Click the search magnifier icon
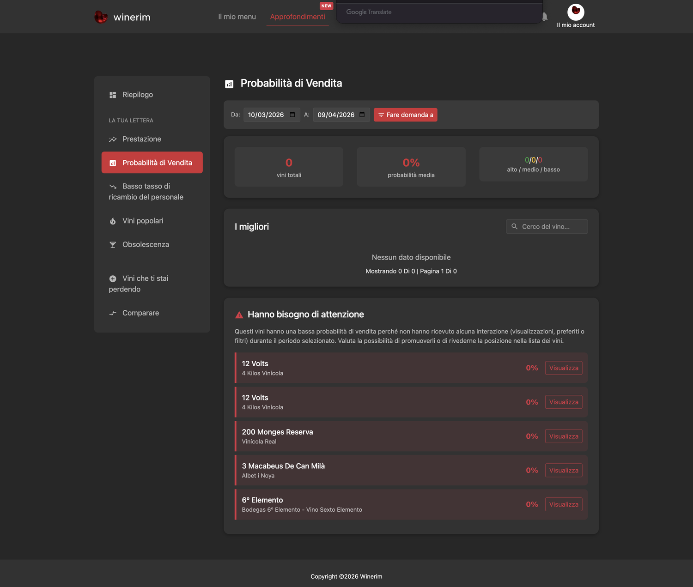 point(514,226)
